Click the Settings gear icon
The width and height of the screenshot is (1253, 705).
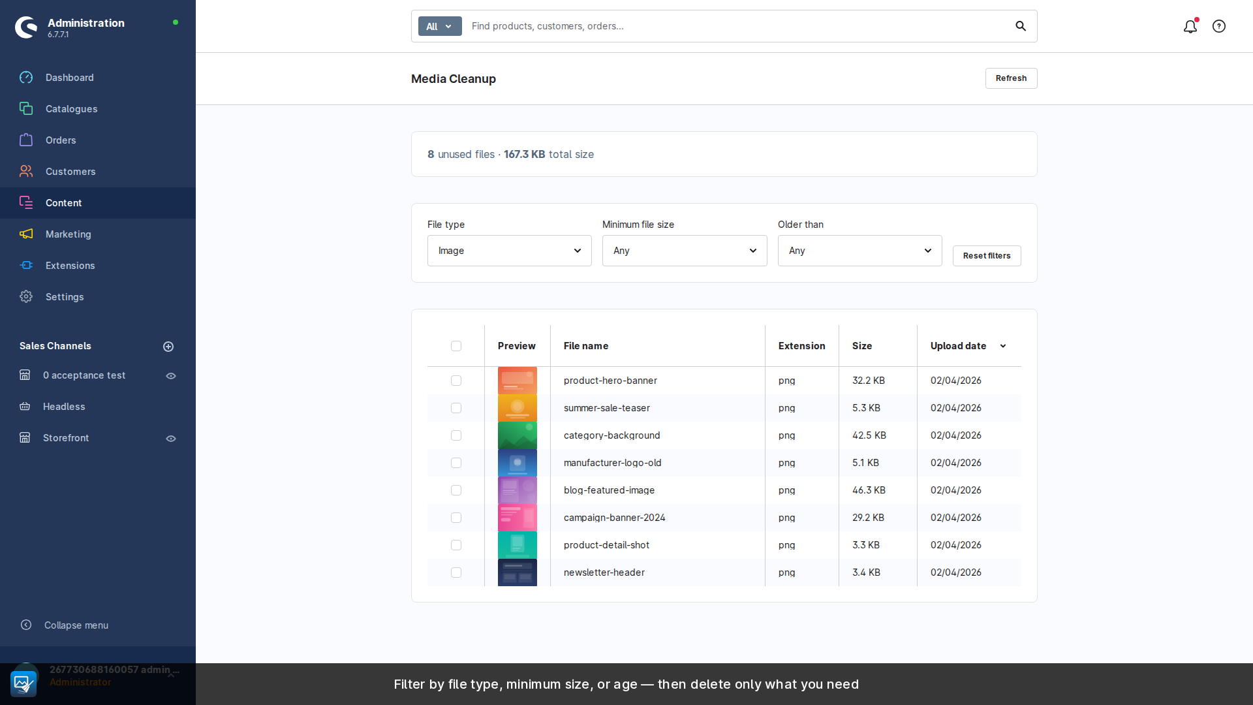click(26, 297)
